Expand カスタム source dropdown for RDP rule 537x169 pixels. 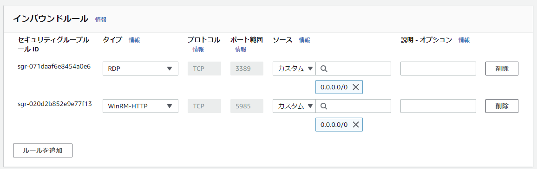pos(294,69)
